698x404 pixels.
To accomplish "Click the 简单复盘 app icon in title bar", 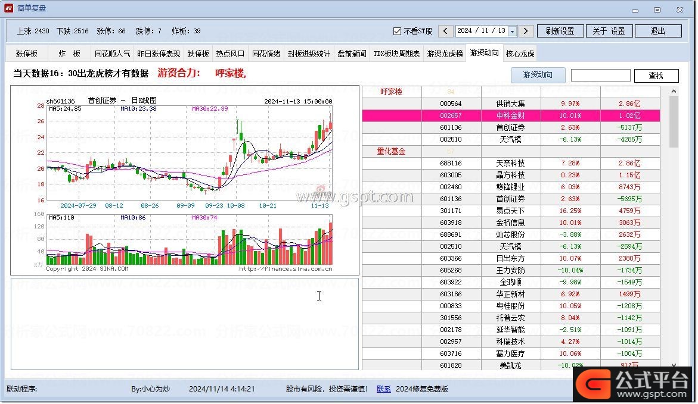I will [x=9, y=8].
